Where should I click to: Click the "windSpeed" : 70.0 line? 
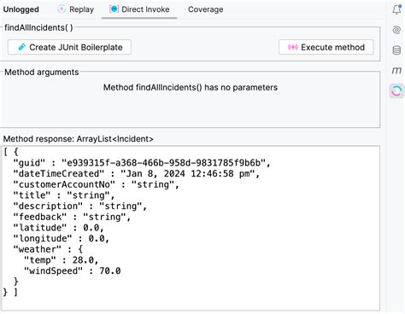tap(72, 271)
